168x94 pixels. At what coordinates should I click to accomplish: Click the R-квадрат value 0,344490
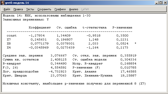click(x=59, y=63)
